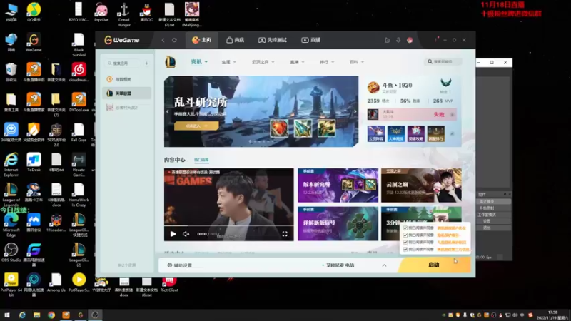
Task: Click the 启动 launch button
Action: (x=434, y=265)
